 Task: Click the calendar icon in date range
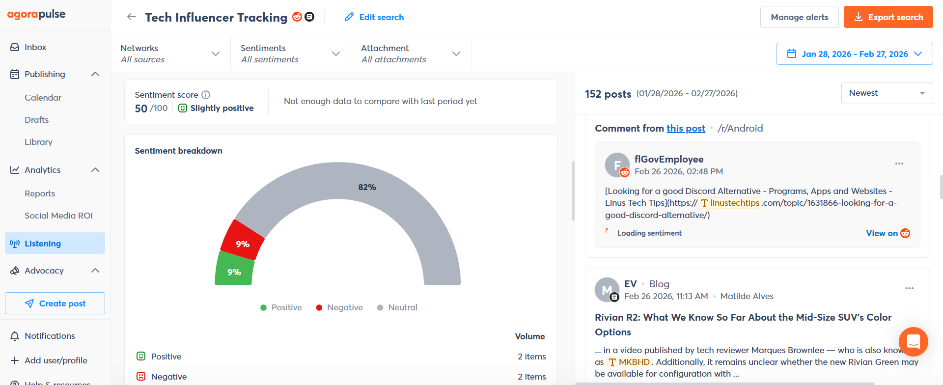point(792,54)
